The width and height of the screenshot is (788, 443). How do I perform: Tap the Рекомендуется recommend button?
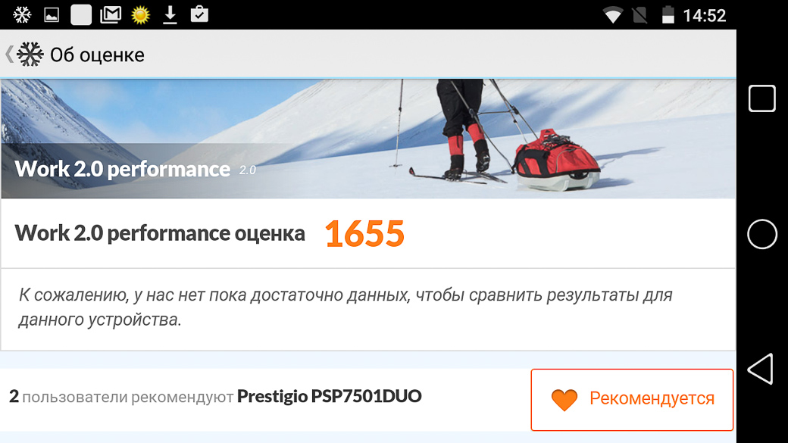point(632,399)
